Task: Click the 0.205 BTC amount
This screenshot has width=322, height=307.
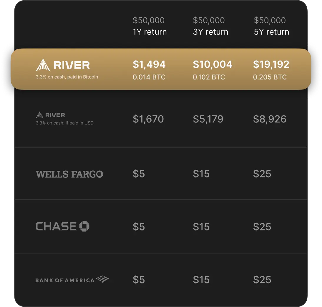Action: [x=270, y=77]
